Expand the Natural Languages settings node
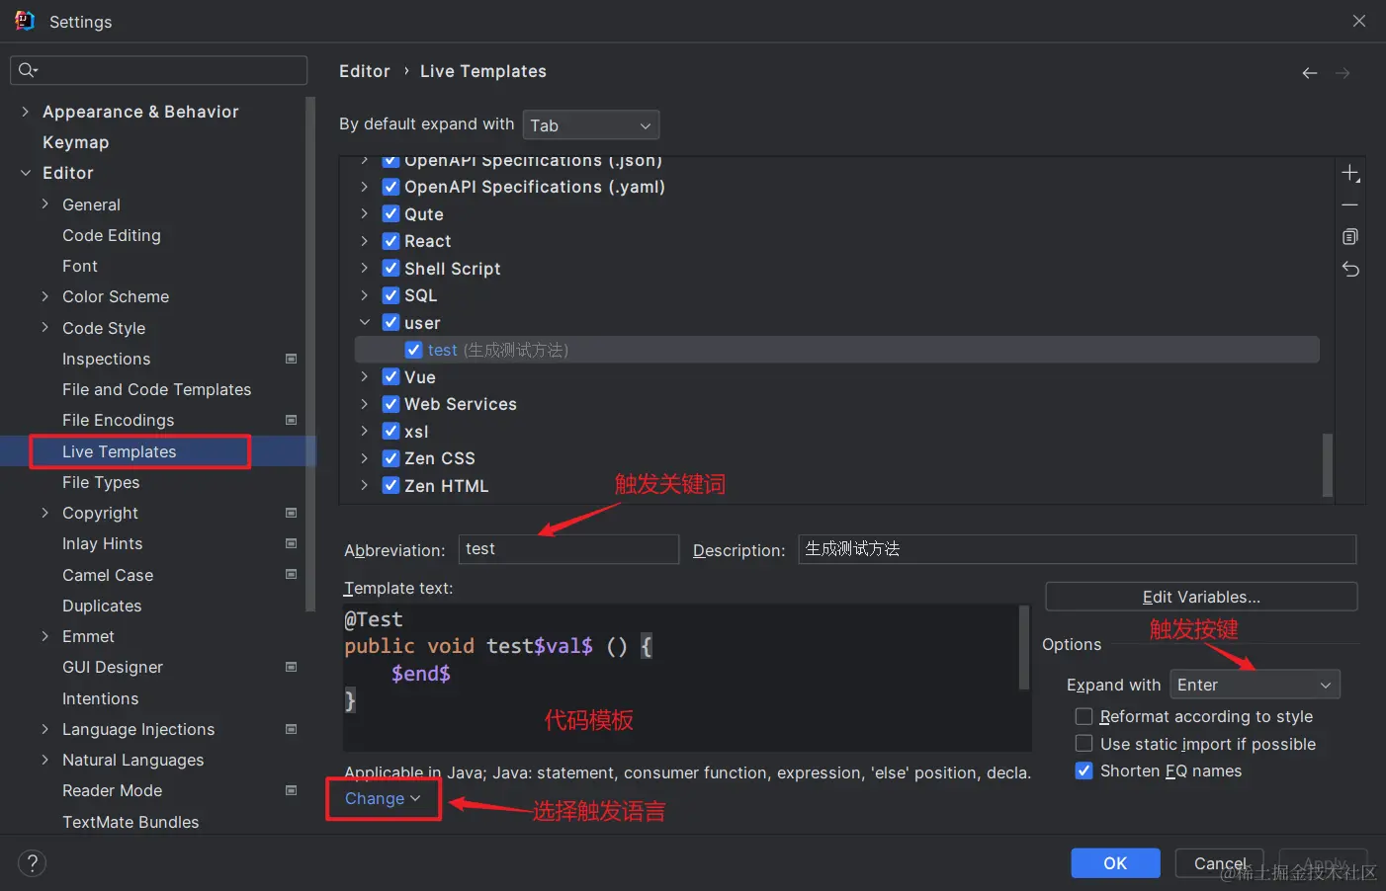The image size is (1386, 891). click(45, 760)
